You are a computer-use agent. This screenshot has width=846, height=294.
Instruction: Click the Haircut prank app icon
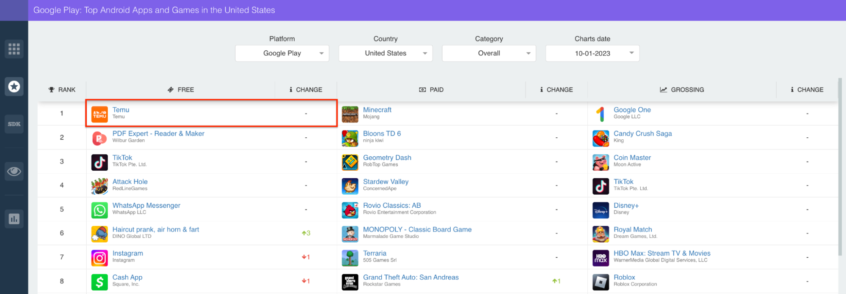coord(99,234)
